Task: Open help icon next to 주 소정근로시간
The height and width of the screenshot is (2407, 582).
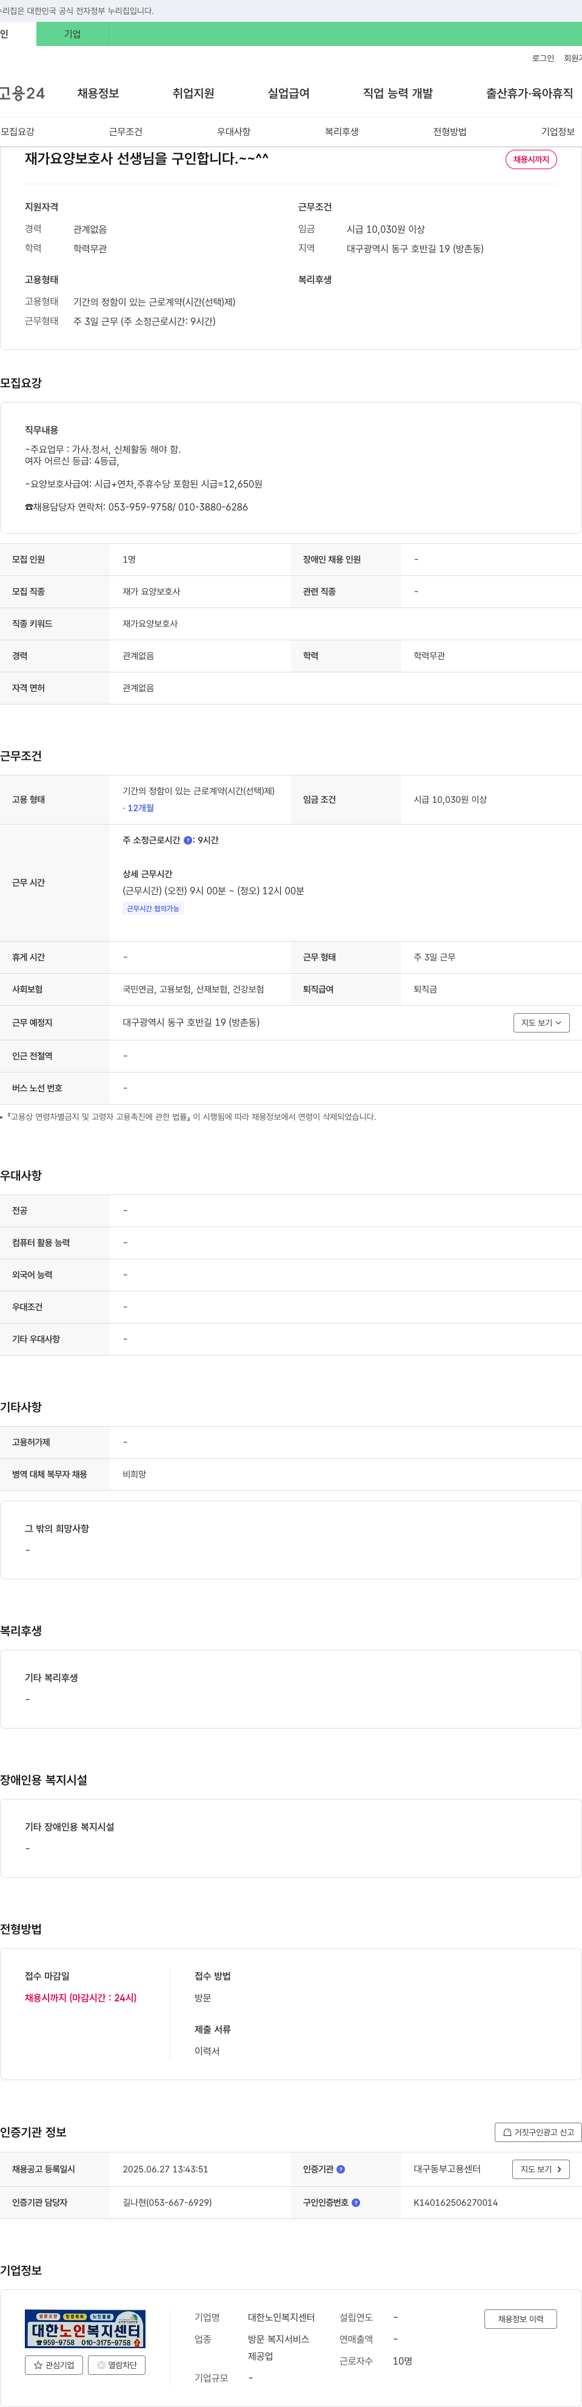Action: [188, 840]
